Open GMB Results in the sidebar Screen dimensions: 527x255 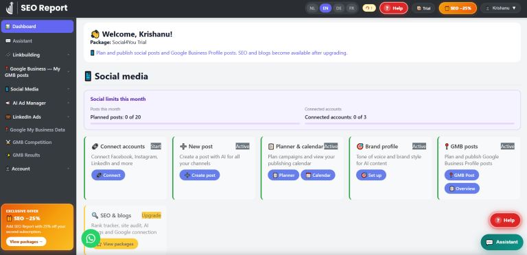coord(37,156)
